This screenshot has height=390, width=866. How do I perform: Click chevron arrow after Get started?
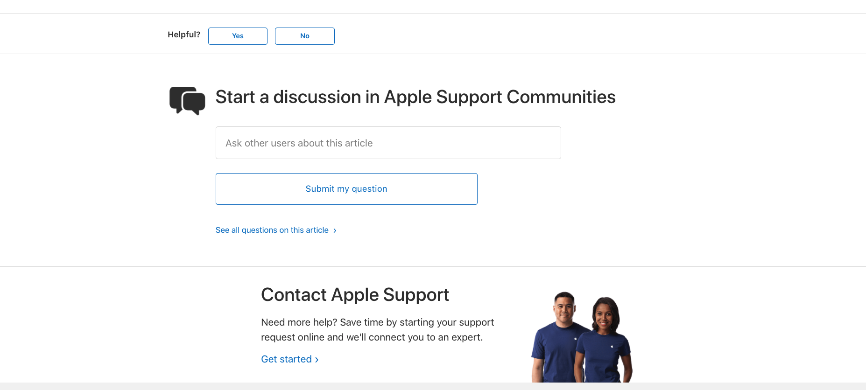pos(317,360)
